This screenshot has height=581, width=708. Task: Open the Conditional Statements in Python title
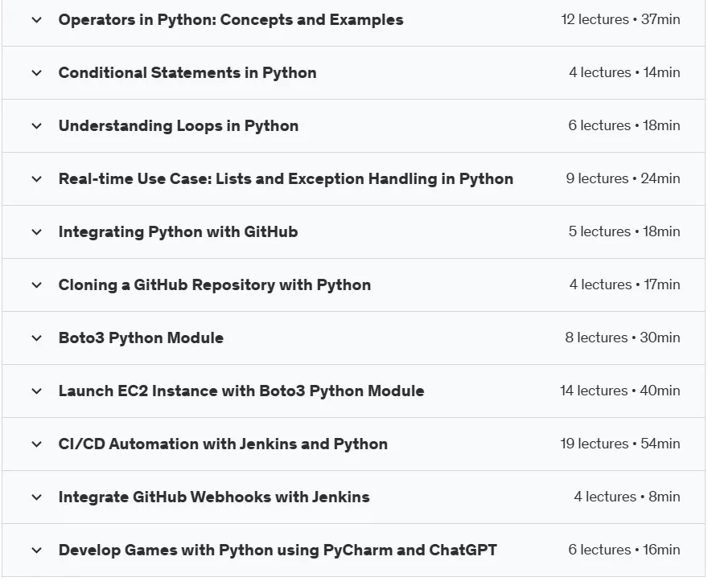point(187,72)
